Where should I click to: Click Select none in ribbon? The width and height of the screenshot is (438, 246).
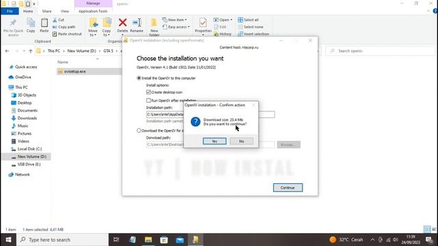(x=250, y=27)
